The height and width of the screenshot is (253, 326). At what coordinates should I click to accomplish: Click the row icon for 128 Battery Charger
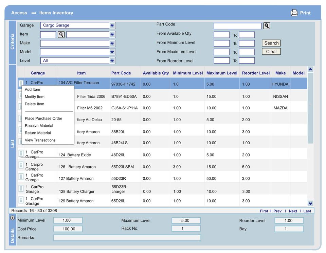(21, 188)
